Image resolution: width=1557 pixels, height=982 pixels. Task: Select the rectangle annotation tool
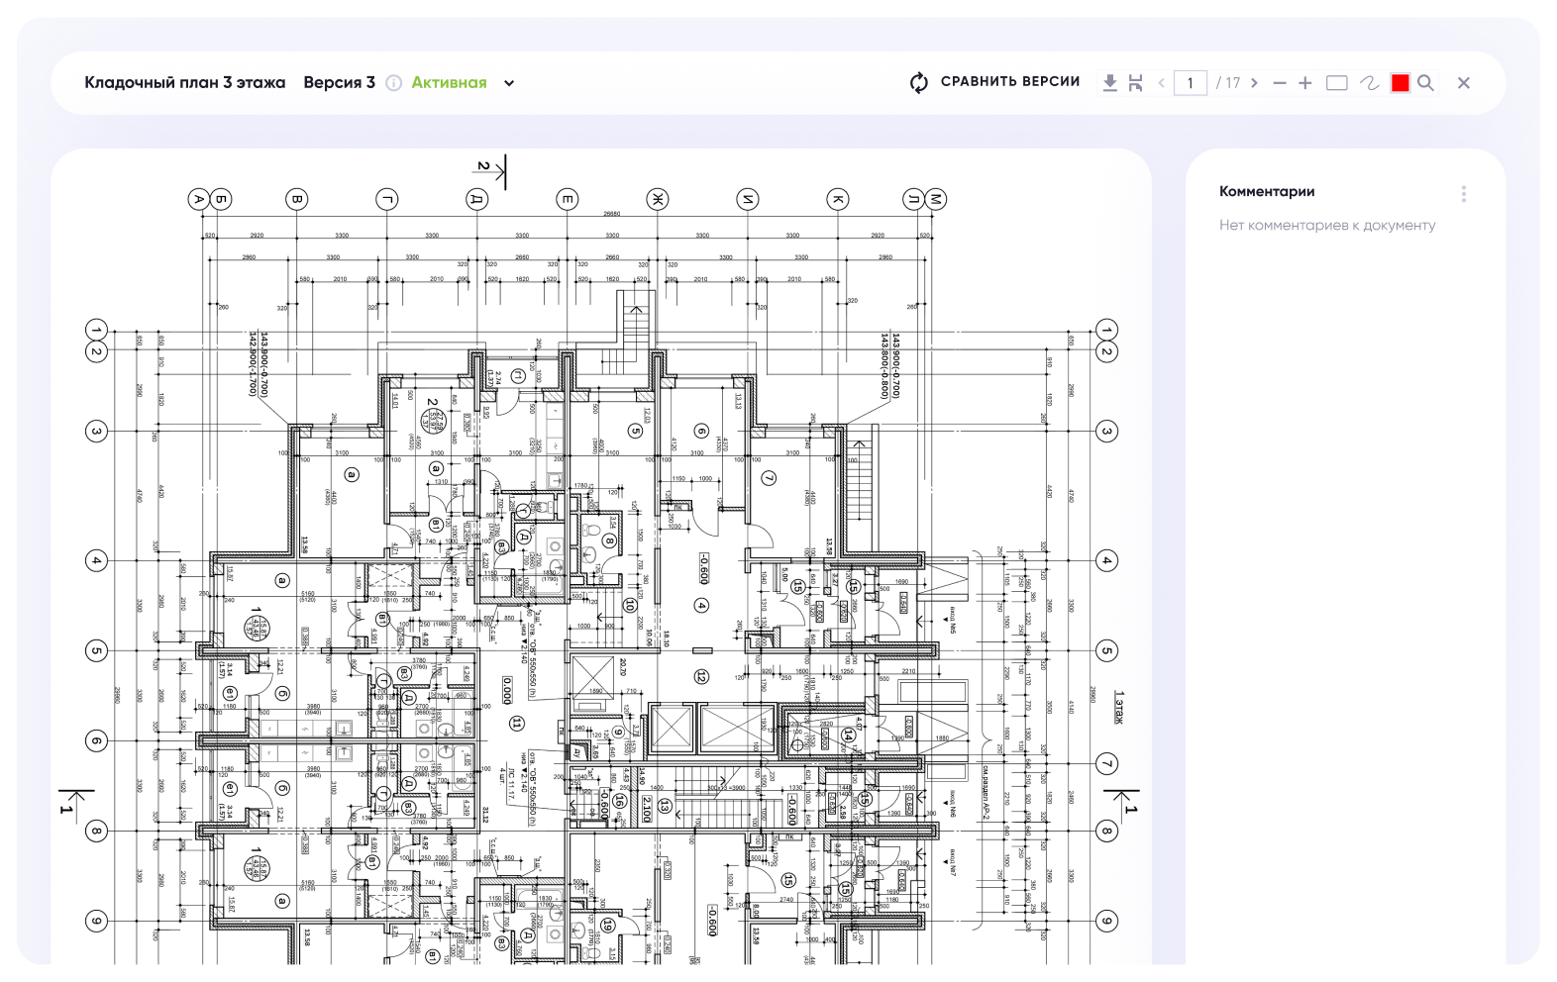(1336, 83)
